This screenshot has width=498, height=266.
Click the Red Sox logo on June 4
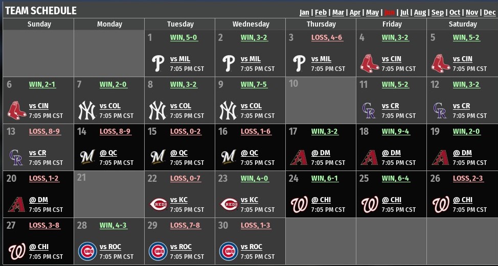point(370,63)
